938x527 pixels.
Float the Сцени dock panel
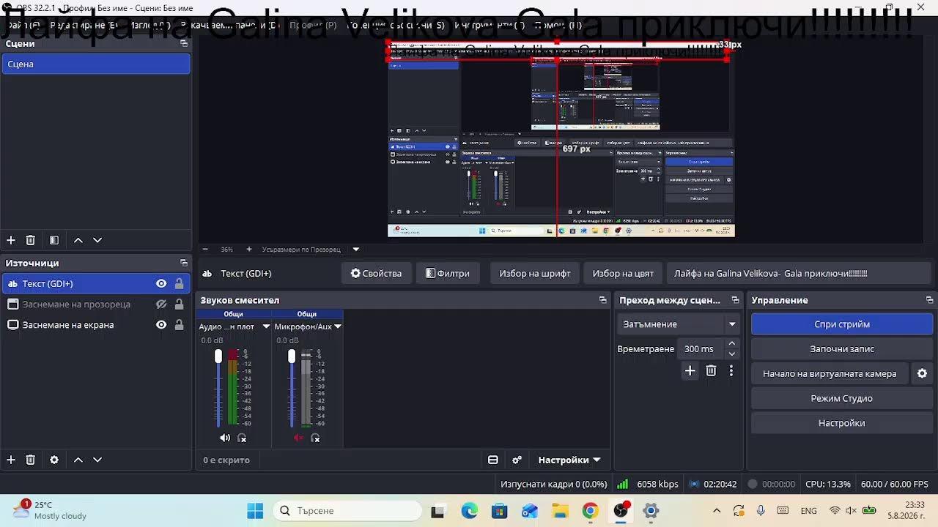point(184,43)
